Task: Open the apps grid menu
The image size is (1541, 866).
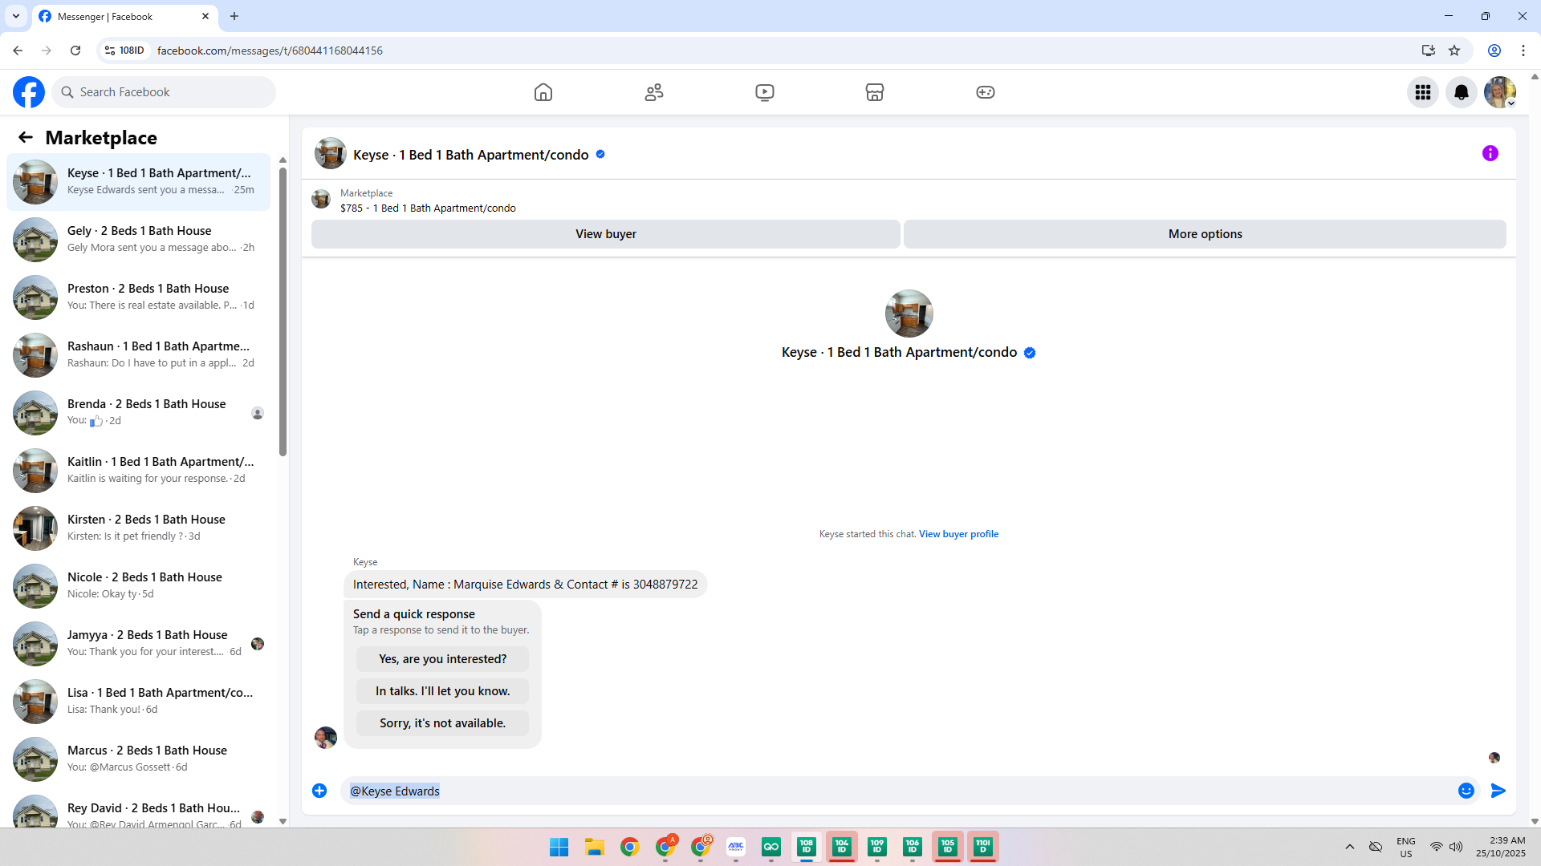Action: tap(1423, 92)
